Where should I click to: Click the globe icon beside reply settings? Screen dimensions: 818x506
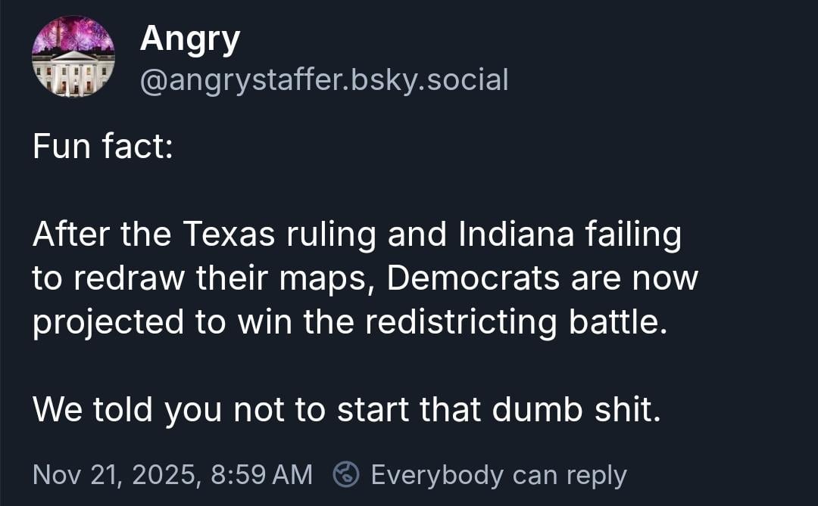click(x=346, y=475)
